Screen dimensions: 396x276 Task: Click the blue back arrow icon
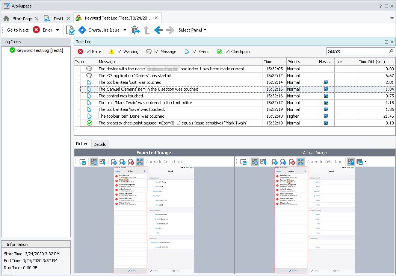(x=158, y=30)
